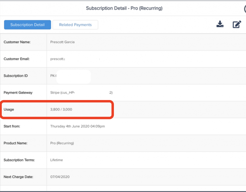This screenshot has height=192, width=246.
Task: Click the Payment Gateway field label
Action: click(18, 93)
